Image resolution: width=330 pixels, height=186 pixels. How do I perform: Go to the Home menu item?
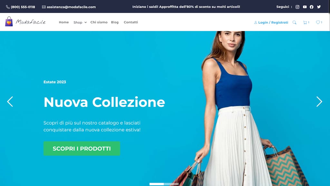pyautogui.click(x=64, y=22)
